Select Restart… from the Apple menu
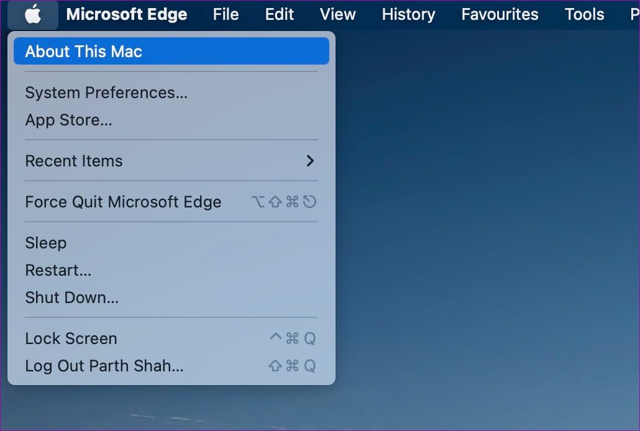The width and height of the screenshot is (640, 431). click(171, 270)
